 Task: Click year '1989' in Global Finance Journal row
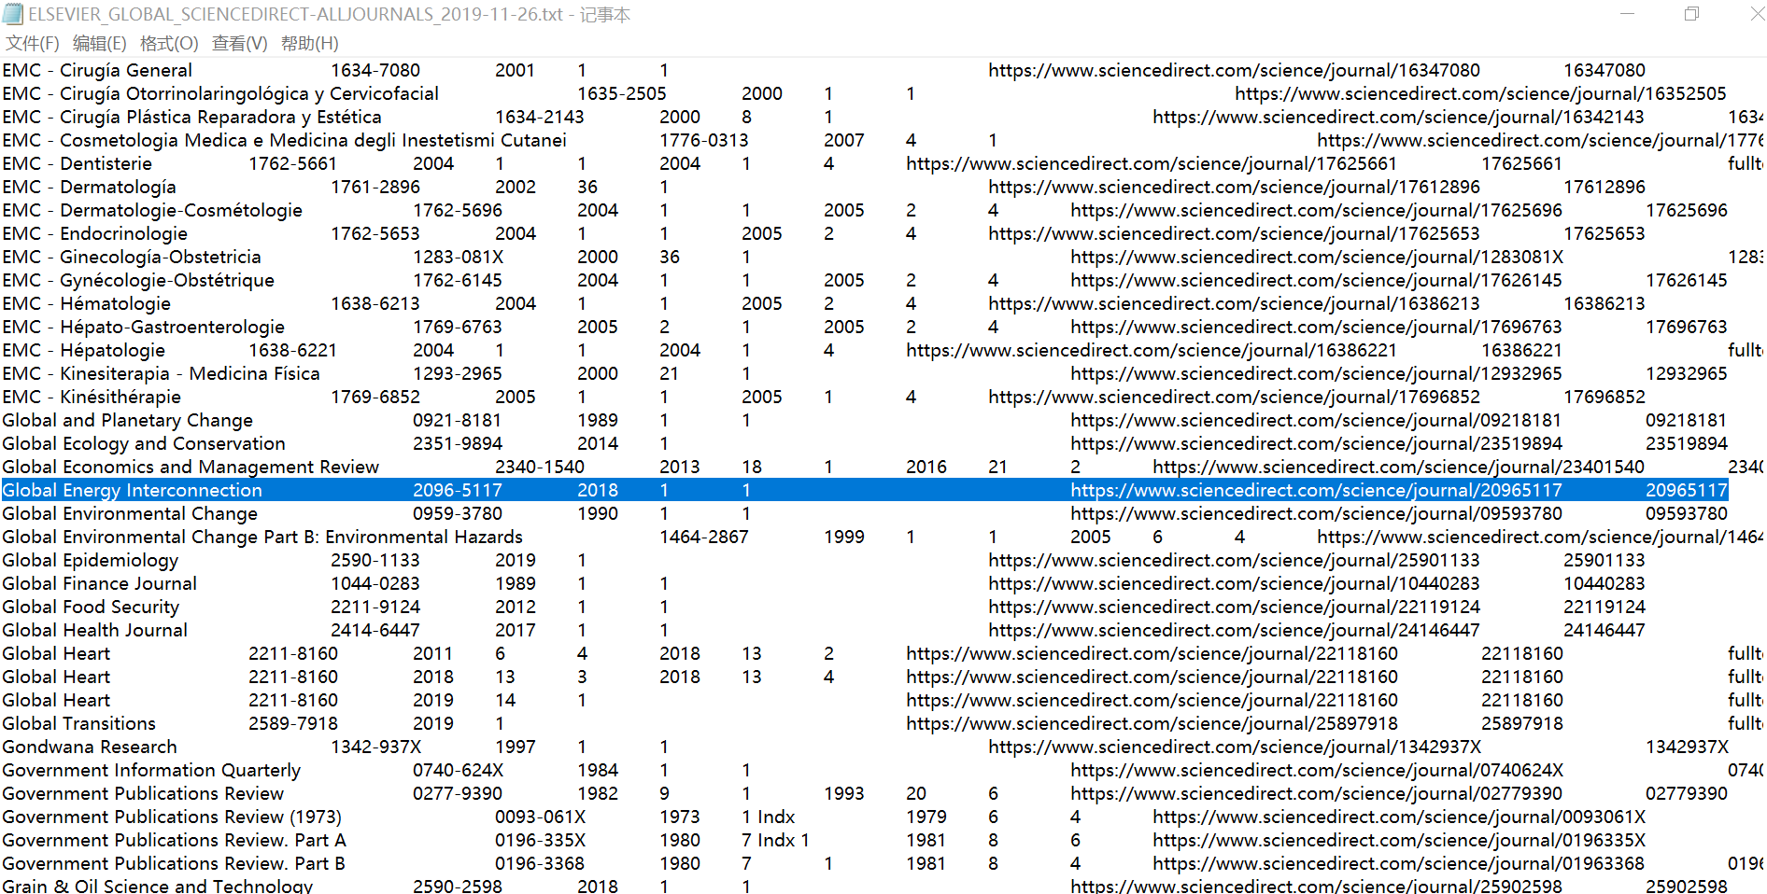pos(516,583)
